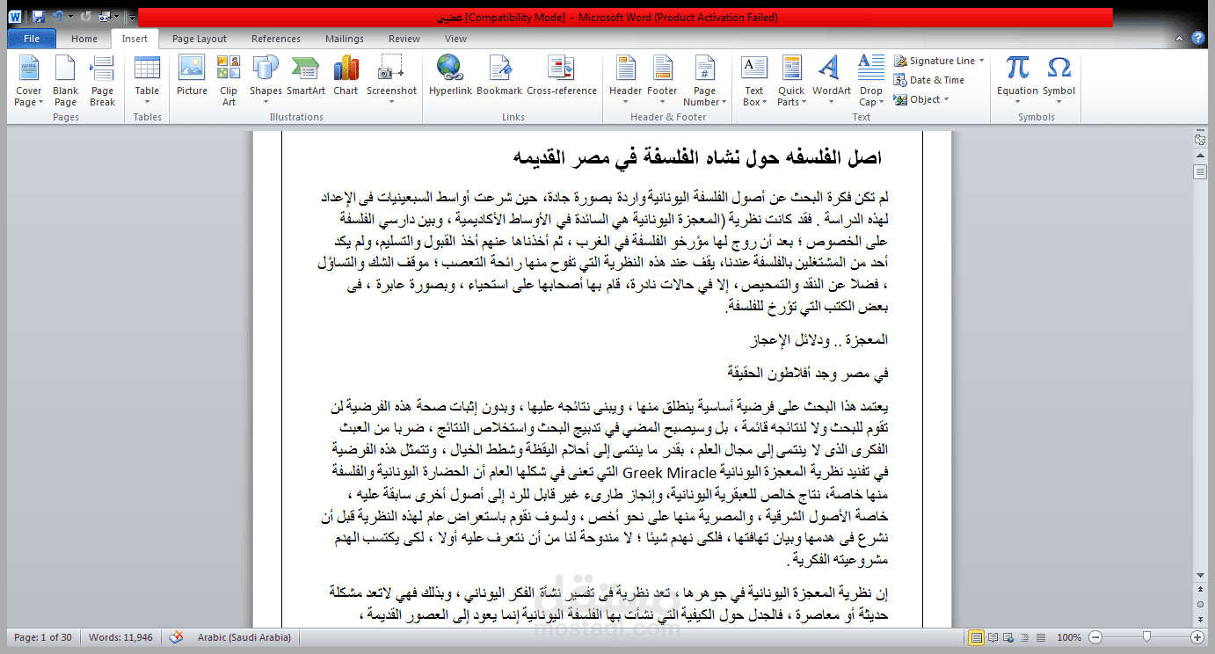Insert a Cross-reference
1215x654 pixels.
562,76
